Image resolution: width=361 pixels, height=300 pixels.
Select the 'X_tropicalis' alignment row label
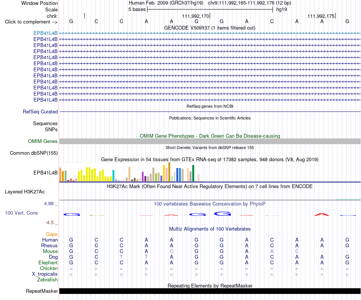click(45, 274)
